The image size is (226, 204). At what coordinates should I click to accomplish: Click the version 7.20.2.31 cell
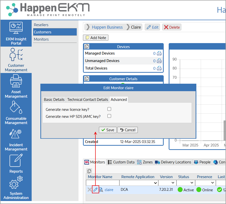(x=166, y=190)
